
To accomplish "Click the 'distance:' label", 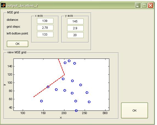I will 13,20.
